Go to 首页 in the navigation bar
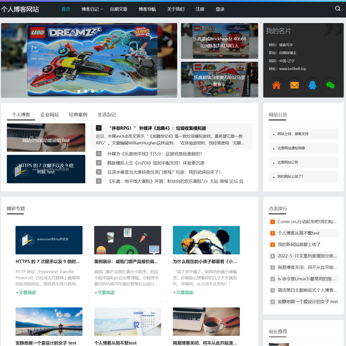 [x=66, y=9]
